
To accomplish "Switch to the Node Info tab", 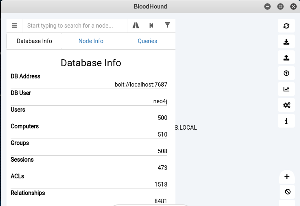I will pyautogui.click(x=91, y=41).
